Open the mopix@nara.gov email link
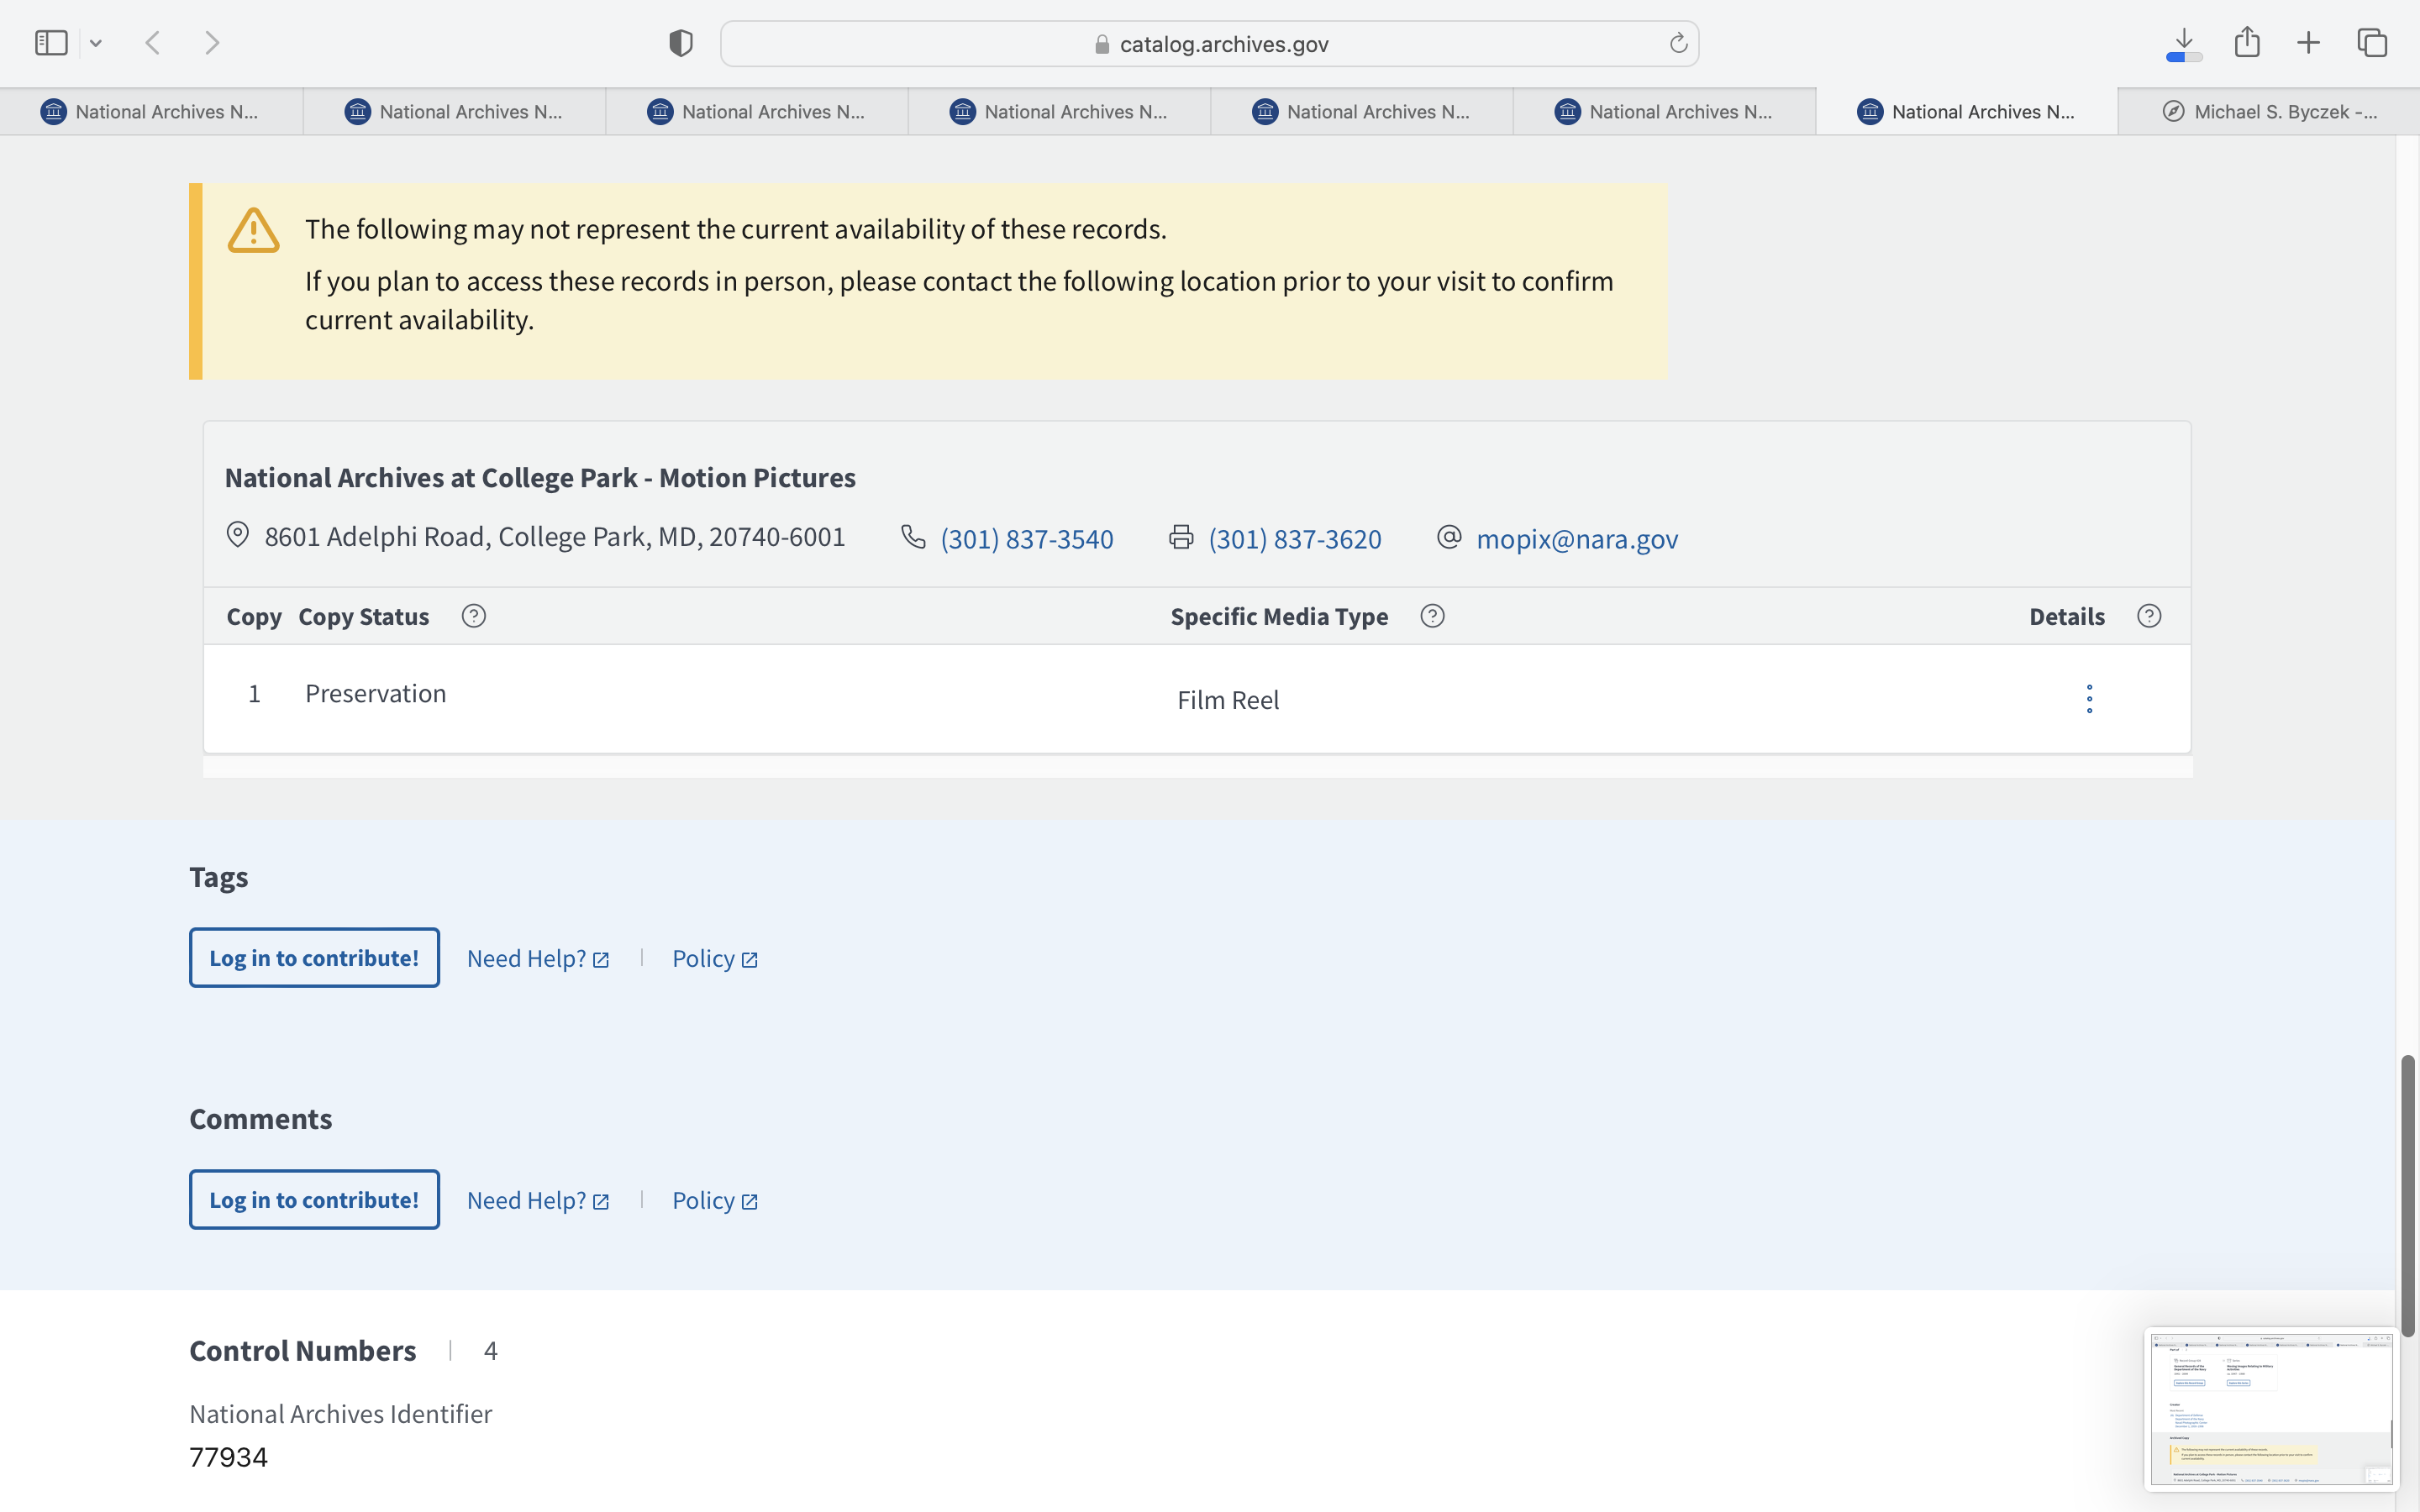 [1576, 538]
